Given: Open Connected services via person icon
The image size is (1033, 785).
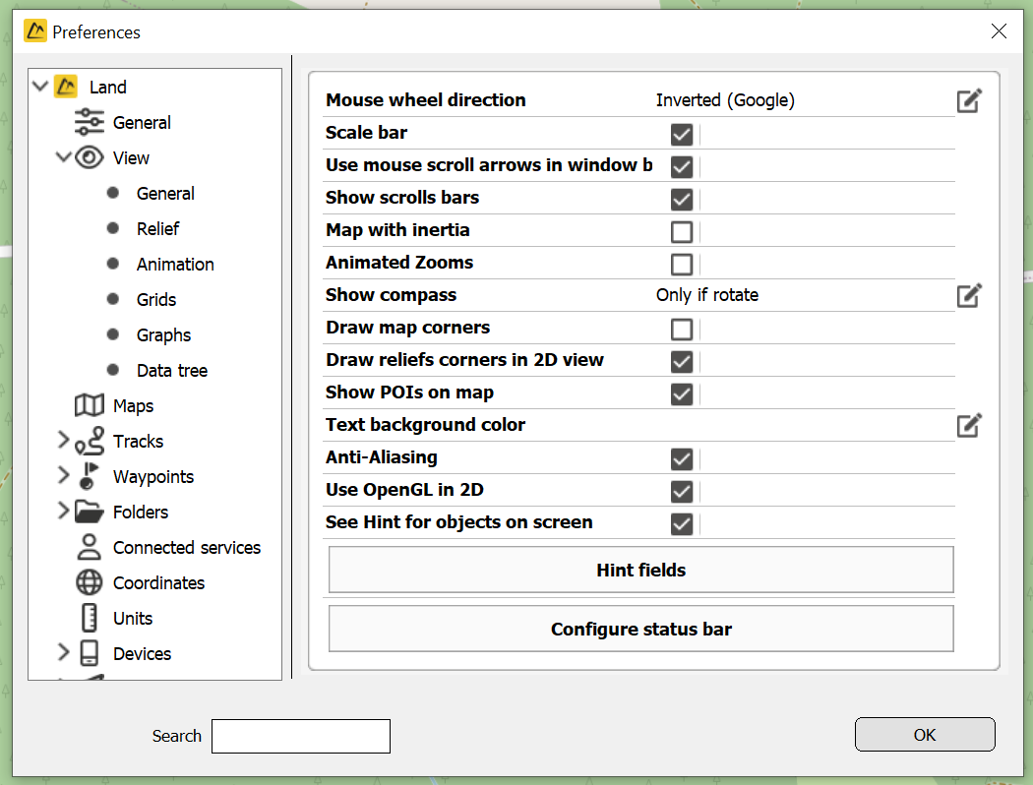Looking at the screenshot, I should (x=90, y=547).
